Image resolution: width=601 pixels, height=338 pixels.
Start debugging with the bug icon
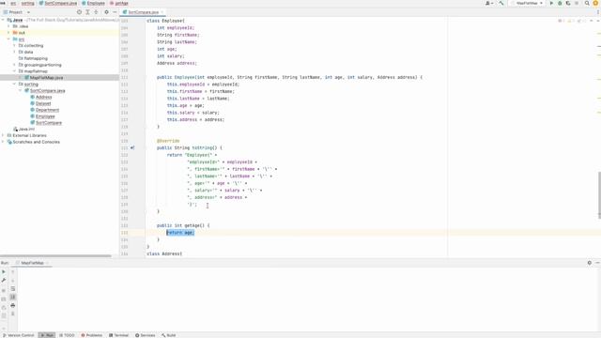tap(560, 3)
